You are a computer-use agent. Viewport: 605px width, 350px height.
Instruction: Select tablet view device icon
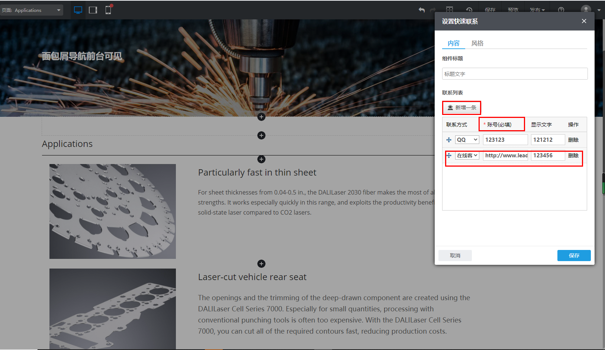coord(93,10)
